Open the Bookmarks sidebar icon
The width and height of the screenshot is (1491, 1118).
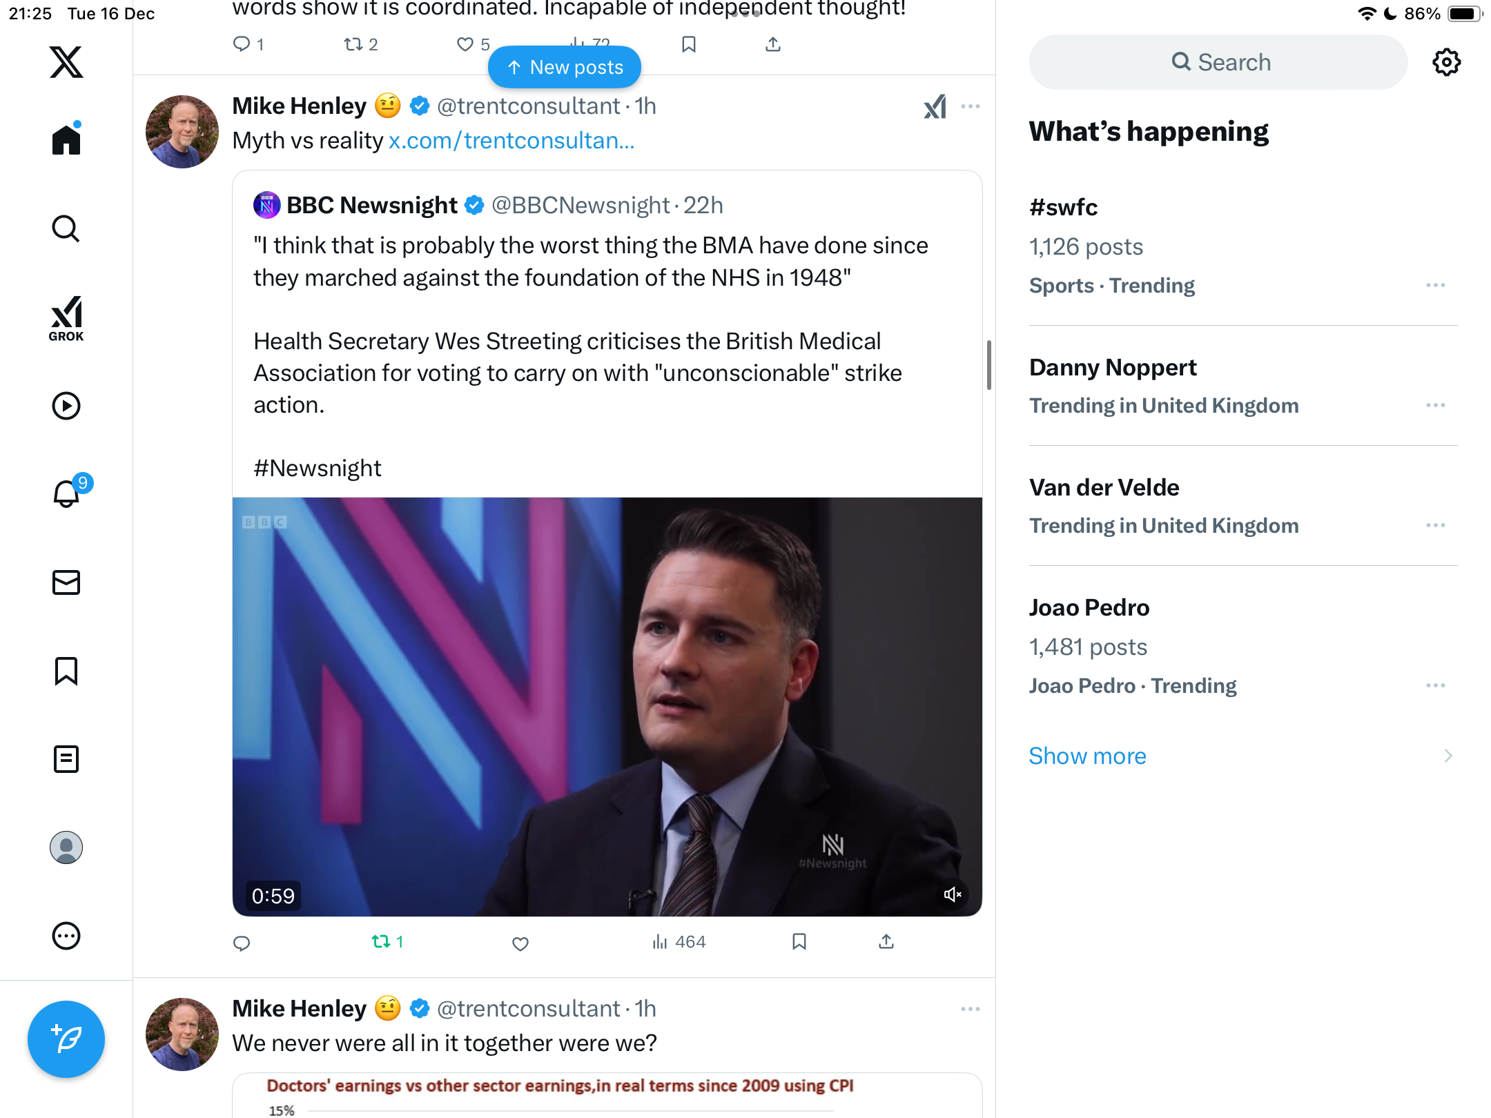click(x=66, y=671)
